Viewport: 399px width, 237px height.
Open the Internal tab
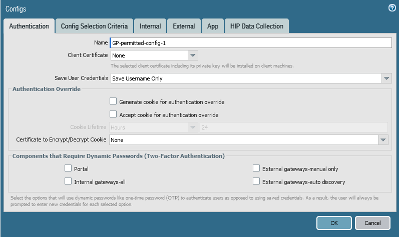pyautogui.click(x=150, y=26)
